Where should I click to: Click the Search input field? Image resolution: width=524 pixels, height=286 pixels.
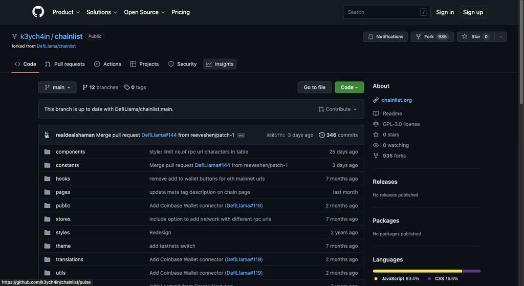coord(387,12)
